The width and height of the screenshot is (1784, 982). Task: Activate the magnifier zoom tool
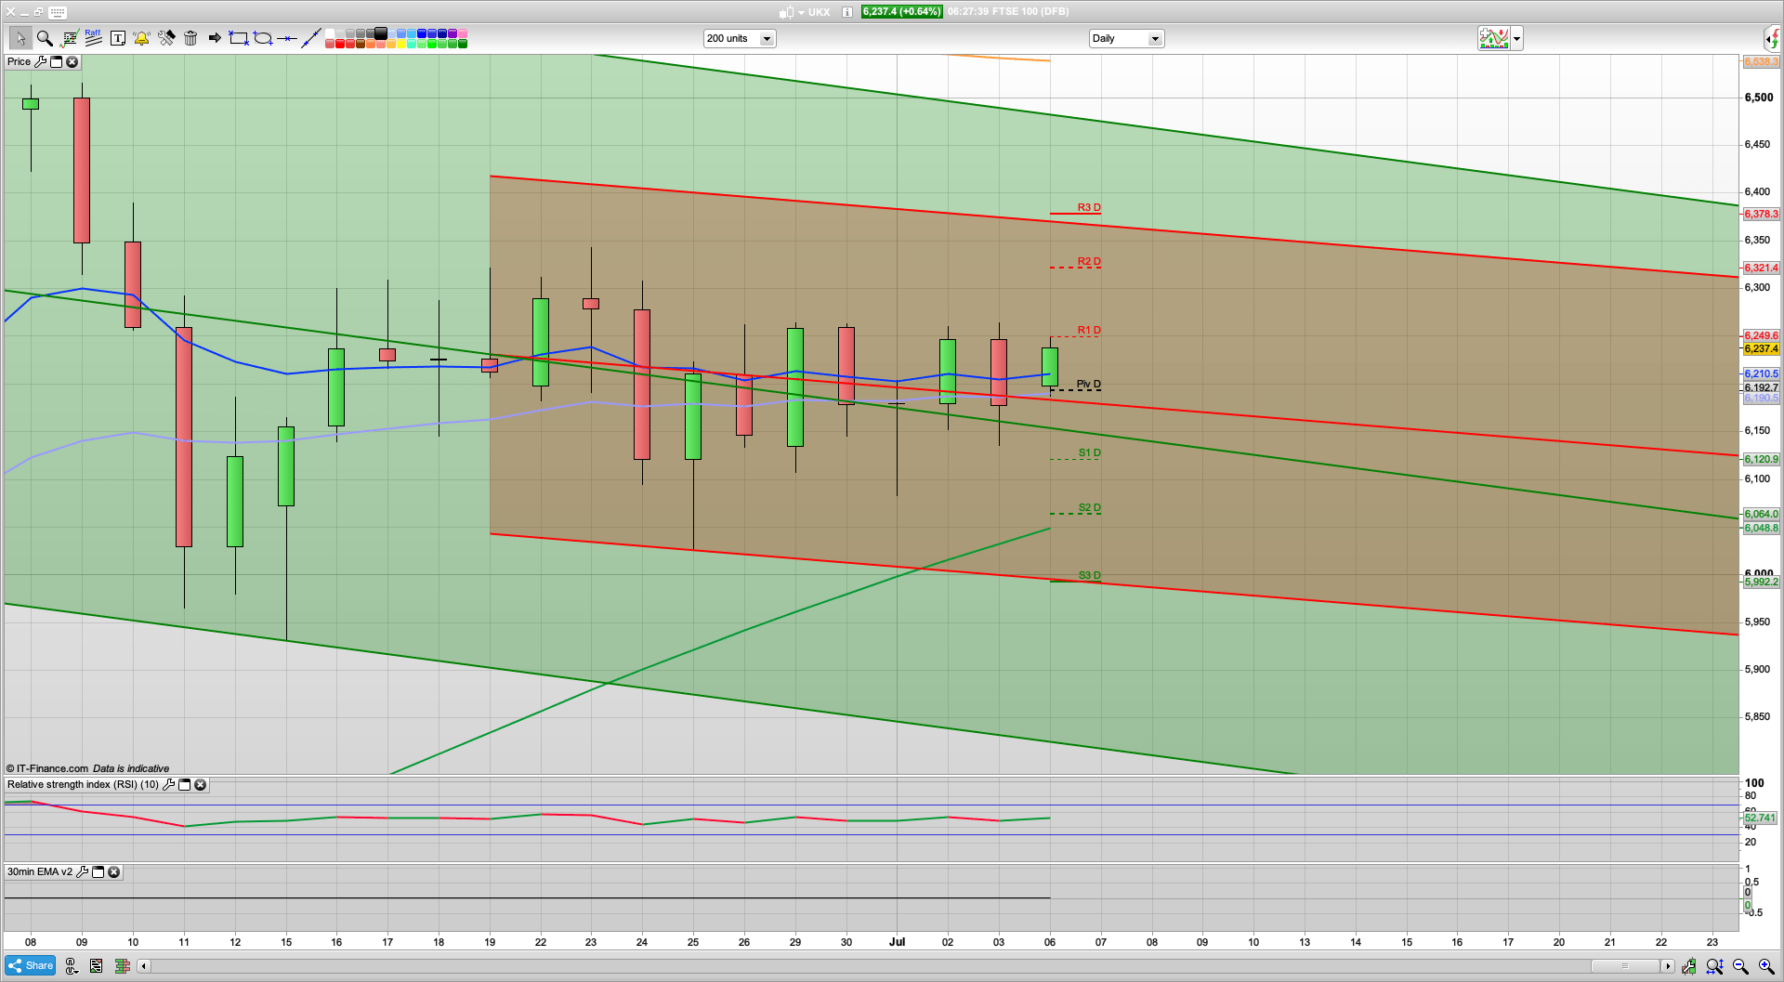pos(45,38)
